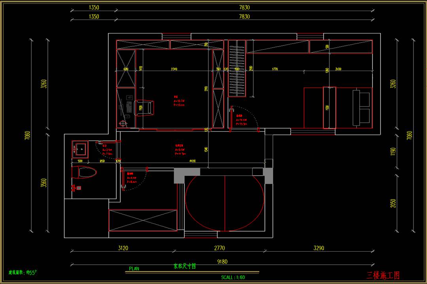Select the SCALL 1:60 scale label

[x=233, y=277]
